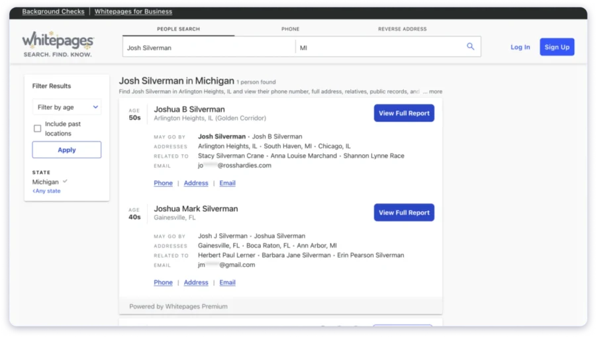The width and height of the screenshot is (596, 337).
Task: Click the name field with Josh Silverman
Action: tap(209, 48)
